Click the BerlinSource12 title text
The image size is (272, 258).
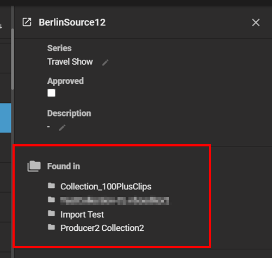pos(72,22)
